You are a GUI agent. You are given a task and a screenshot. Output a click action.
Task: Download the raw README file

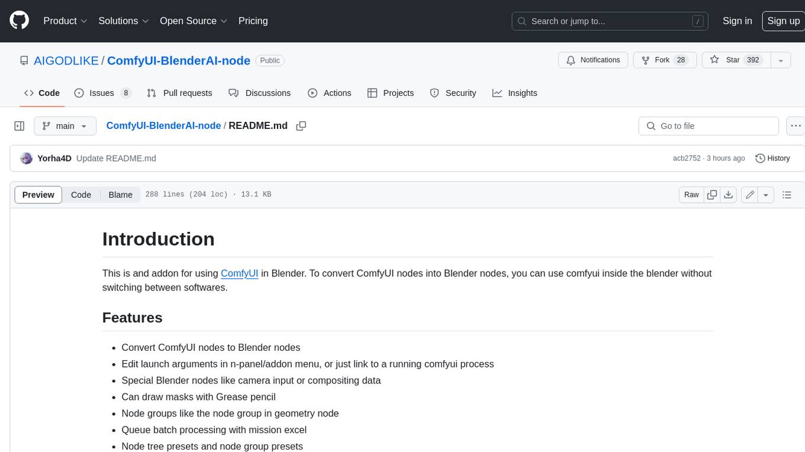click(x=729, y=195)
